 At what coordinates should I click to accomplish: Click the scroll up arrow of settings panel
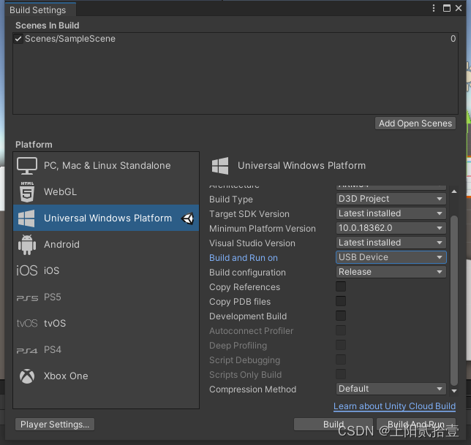pos(454,191)
